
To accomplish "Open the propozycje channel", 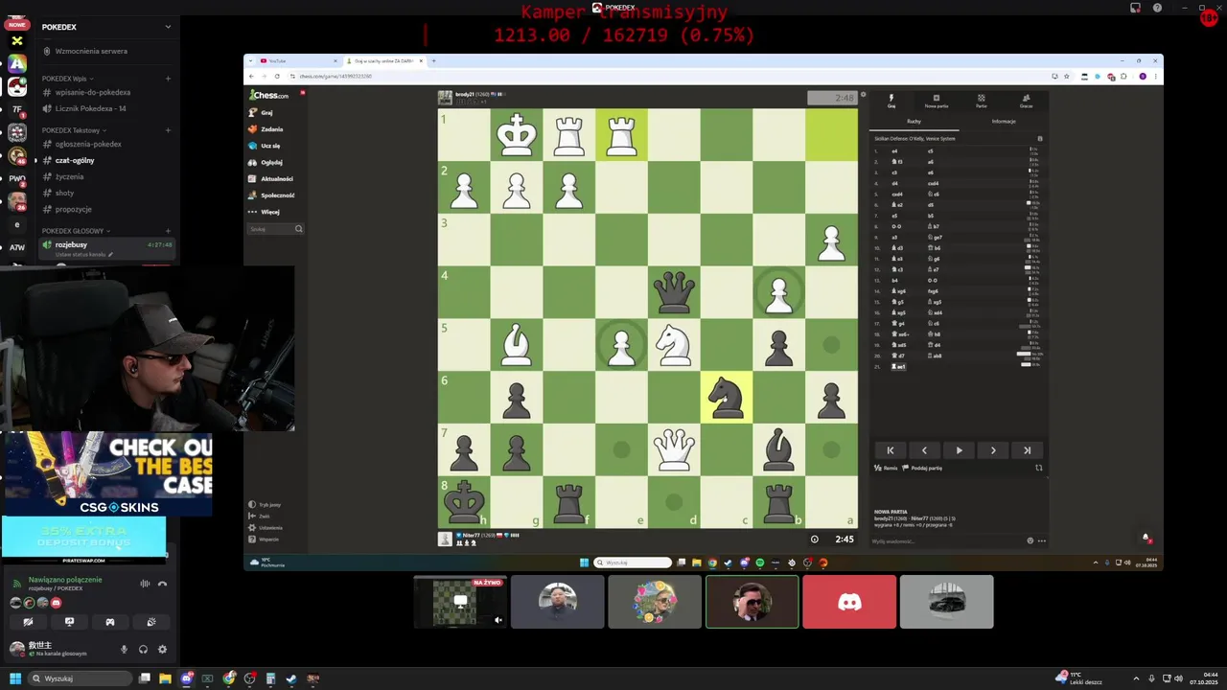I will (73, 209).
